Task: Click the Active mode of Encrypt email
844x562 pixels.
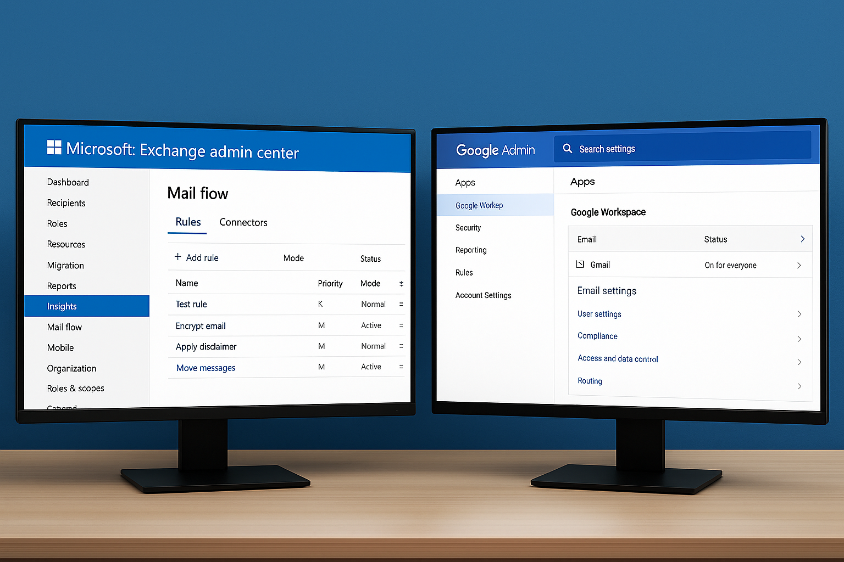Action: coord(371,325)
